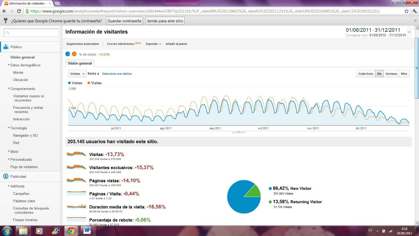Click the Chrome reload page icon
419x236 pixels.
[x=19, y=11]
